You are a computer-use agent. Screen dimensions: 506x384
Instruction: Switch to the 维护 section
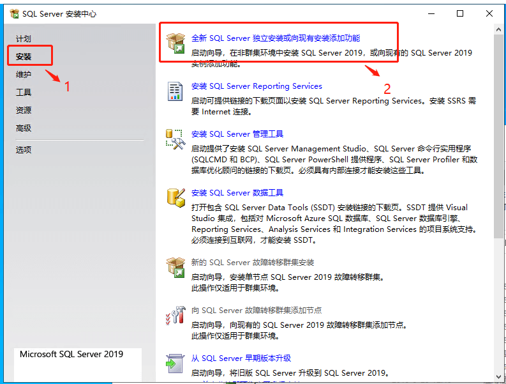point(24,75)
